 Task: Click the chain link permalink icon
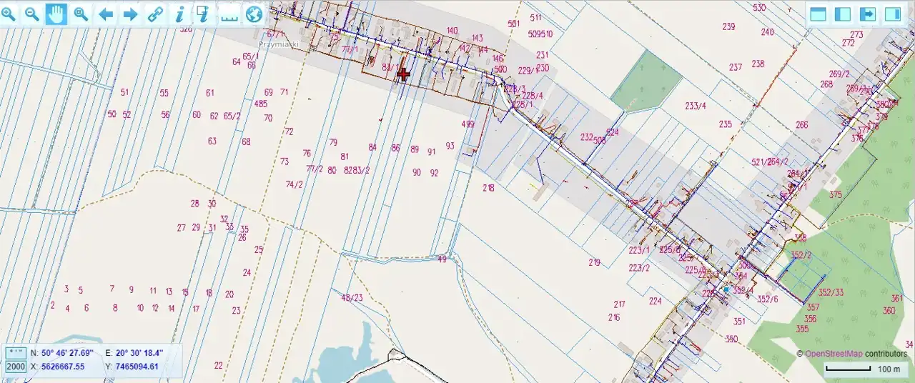click(155, 14)
